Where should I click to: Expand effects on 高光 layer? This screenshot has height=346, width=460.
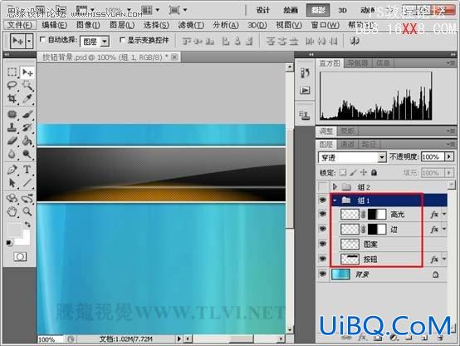[x=444, y=215]
